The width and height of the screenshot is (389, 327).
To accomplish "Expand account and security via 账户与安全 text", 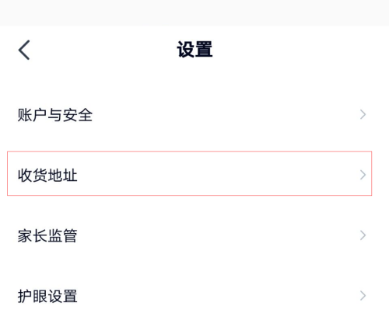I will coord(55,115).
